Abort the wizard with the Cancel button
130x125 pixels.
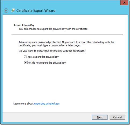(117, 117)
